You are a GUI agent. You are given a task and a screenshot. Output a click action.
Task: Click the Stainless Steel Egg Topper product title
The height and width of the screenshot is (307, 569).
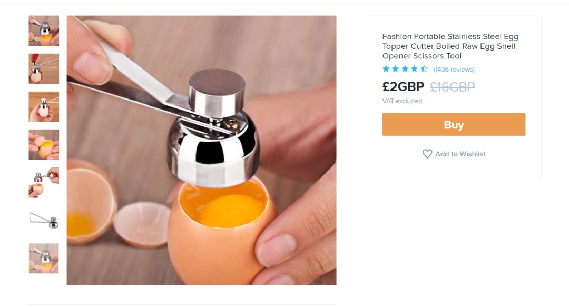pyautogui.click(x=450, y=46)
